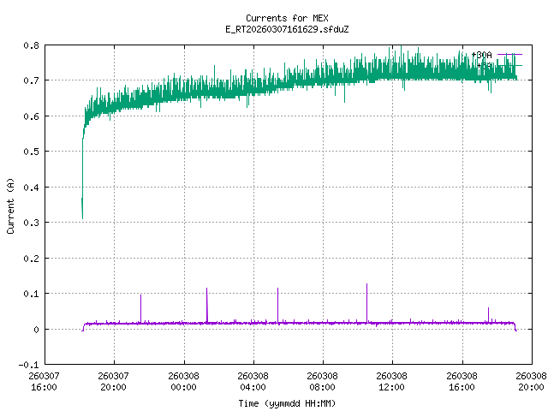Image resolution: width=548 pixels, height=411 pixels.
Task: Click the first purple spike after 260307 20:00
Action: click(x=141, y=297)
